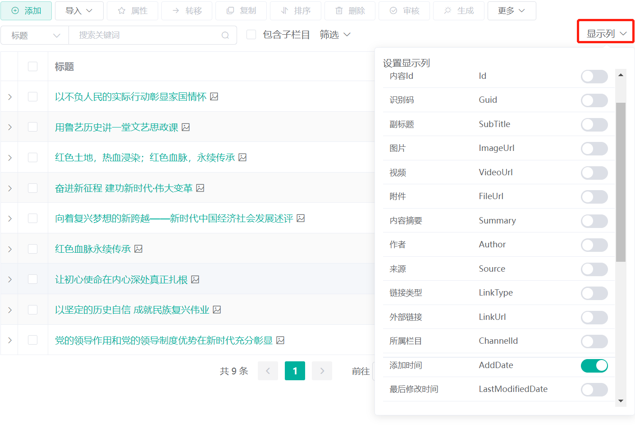Viewport: 635px width, 428px height.
Task: Click image icon next to 以不负人民的实际行动彰显家国情怀
Action: click(x=214, y=96)
